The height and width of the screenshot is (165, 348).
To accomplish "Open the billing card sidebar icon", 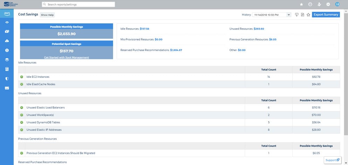I will pyautogui.click(x=7, y=32).
